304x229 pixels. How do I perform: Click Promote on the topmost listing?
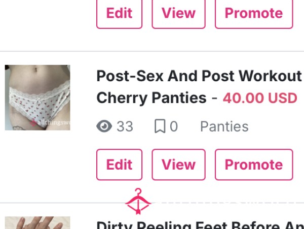254,14
